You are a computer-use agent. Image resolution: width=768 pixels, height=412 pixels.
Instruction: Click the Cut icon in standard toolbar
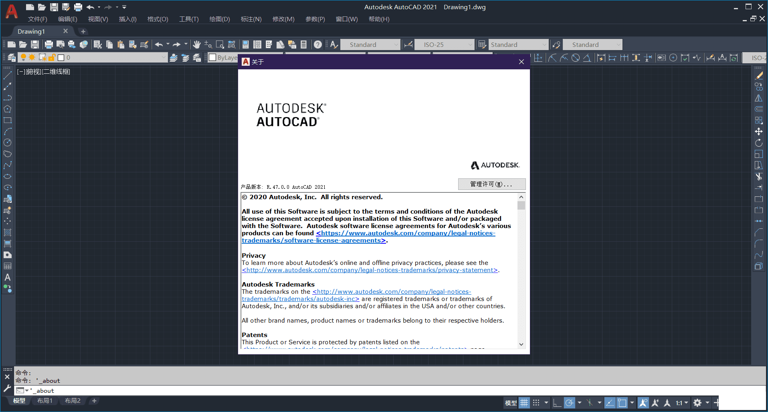pyautogui.click(x=98, y=44)
